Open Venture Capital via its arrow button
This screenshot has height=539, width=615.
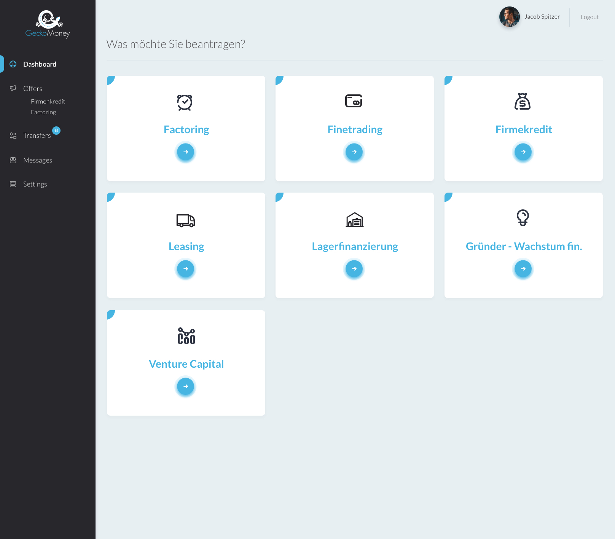[x=186, y=386]
